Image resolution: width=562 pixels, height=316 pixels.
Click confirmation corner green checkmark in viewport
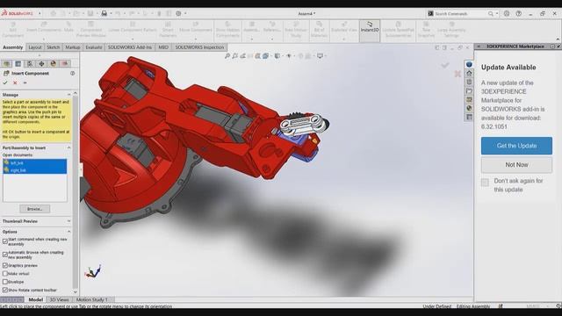click(x=445, y=65)
